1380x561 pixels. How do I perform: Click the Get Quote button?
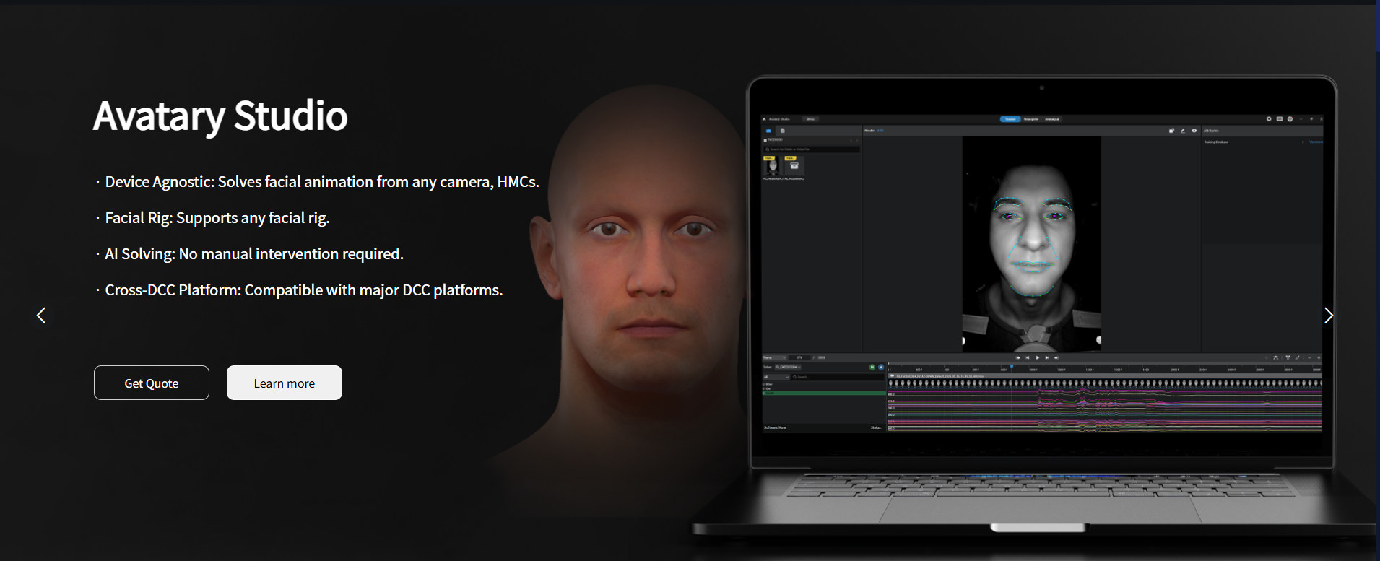[x=152, y=383]
